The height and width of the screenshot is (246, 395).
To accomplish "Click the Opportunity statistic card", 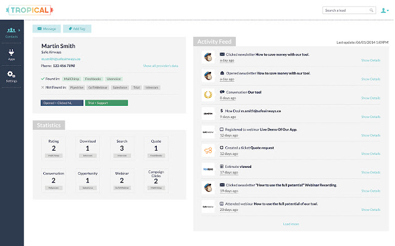I will (88, 181).
